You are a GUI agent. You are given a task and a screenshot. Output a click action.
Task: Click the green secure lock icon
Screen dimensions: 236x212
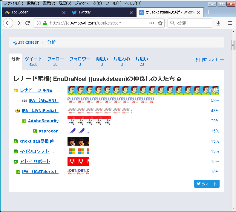pyautogui.click(x=45, y=23)
